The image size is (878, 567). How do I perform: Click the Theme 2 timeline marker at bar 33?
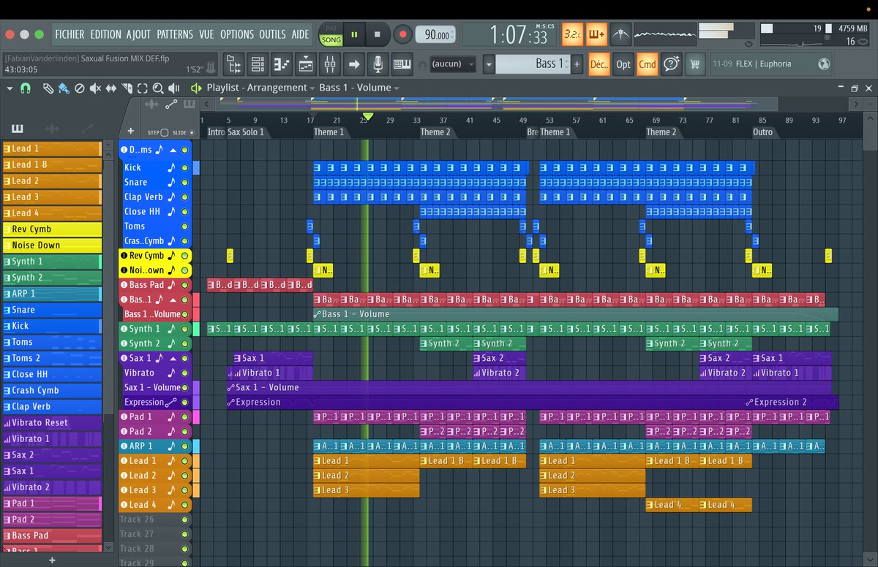435,132
